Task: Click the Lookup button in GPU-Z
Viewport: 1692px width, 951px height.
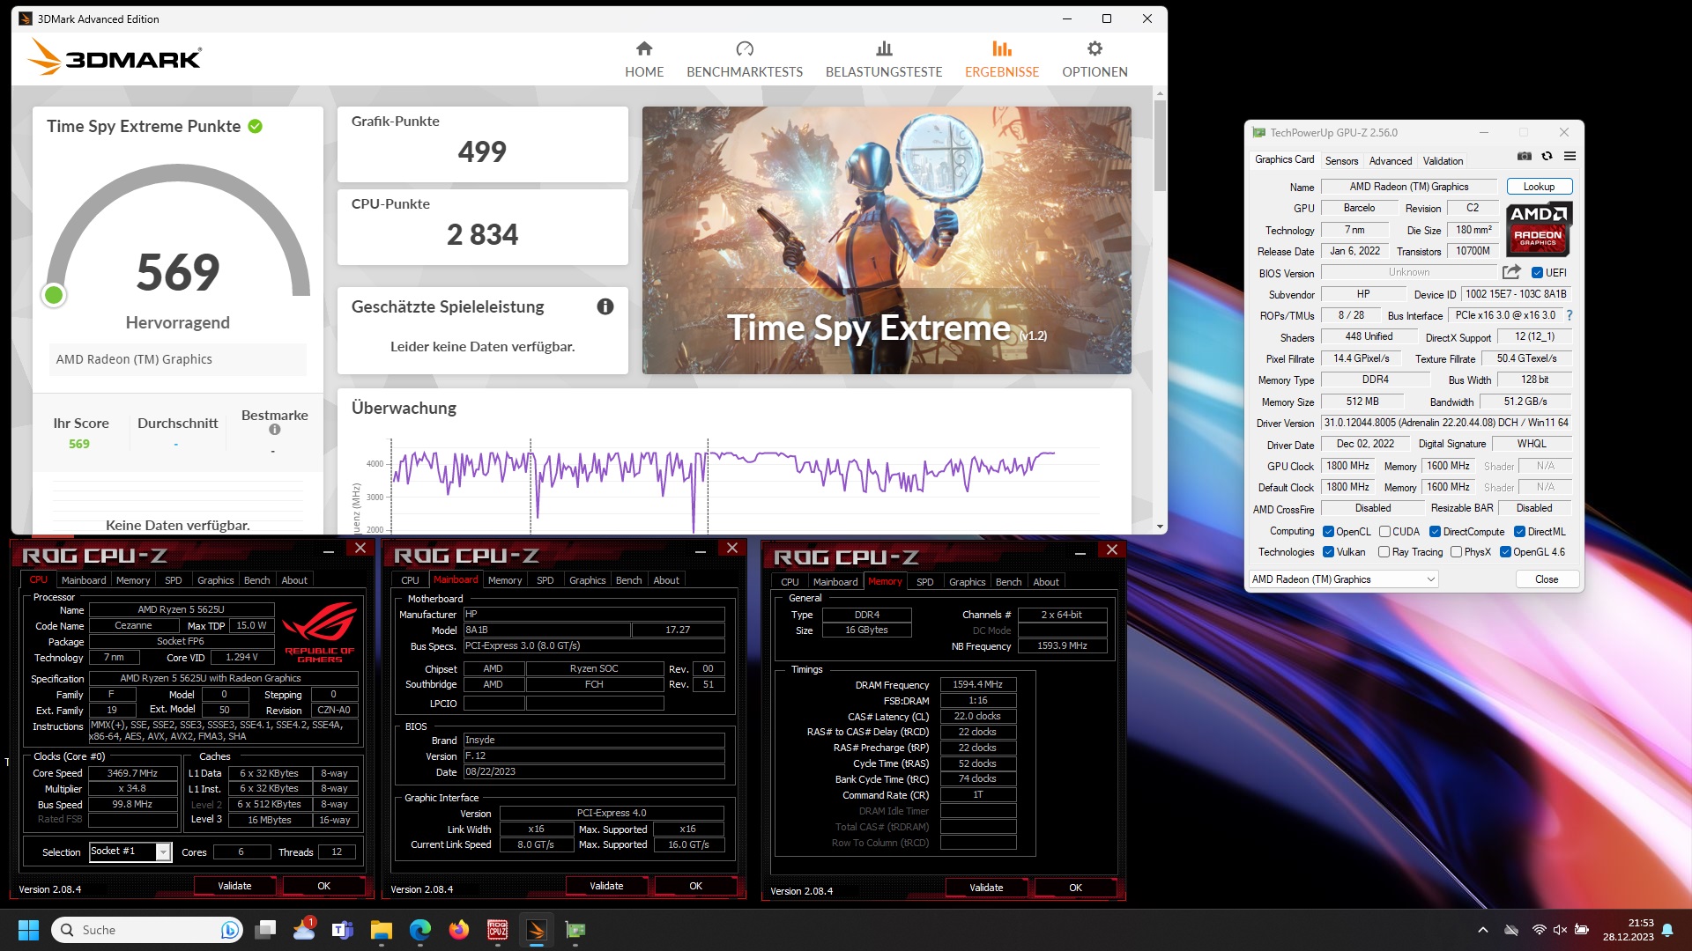Action: [x=1539, y=187]
